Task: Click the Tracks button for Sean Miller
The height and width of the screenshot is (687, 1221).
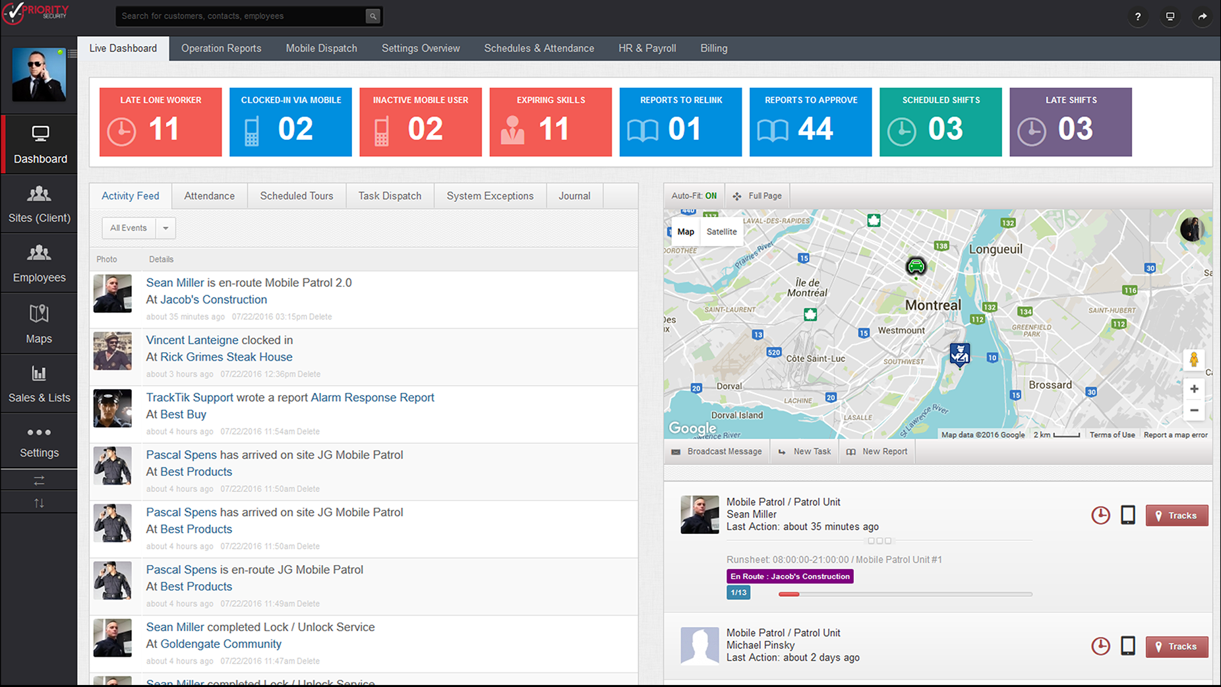Action: pos(1177,516)
